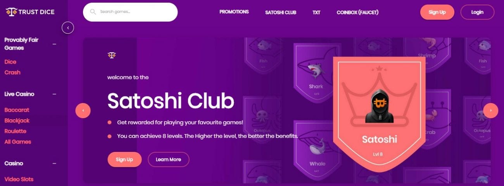Screen dimensions: 504x186
Task: Open the Dice game link
Action: coord(10,62)
